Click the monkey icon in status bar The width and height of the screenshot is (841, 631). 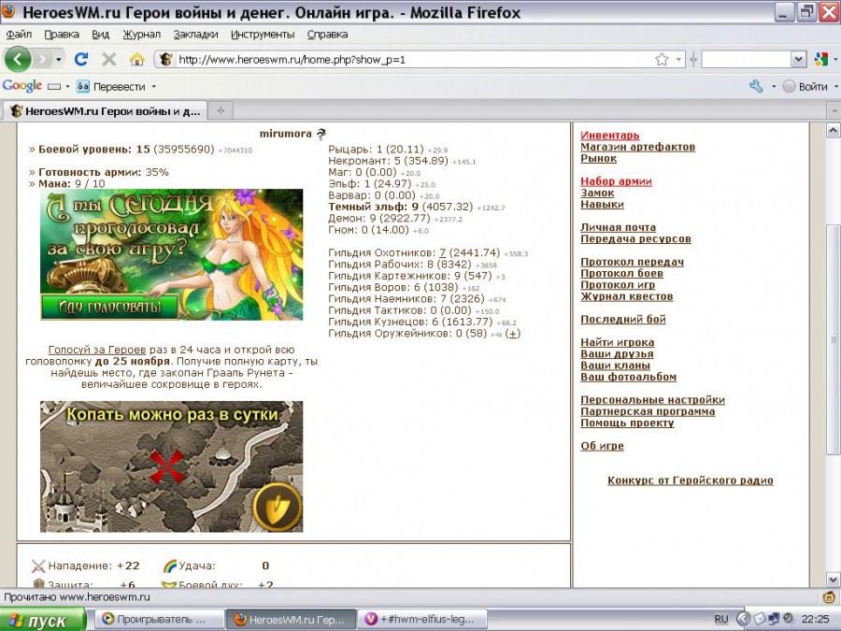(829, 596)
